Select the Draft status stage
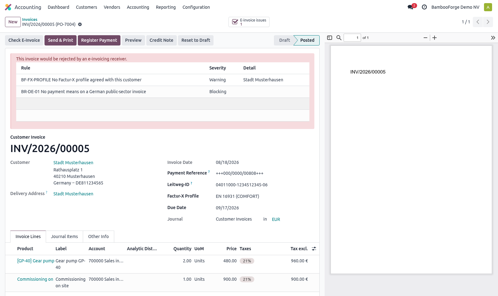 tap(284, 40)
